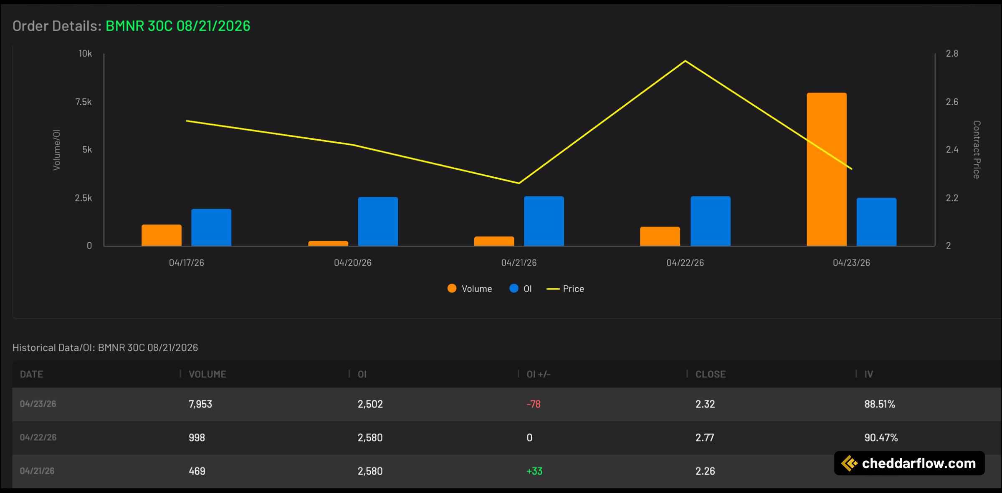Click the price line peak at 04/22/26
The width and height of the screenshot is (1002, 493).
pos(685,61)
